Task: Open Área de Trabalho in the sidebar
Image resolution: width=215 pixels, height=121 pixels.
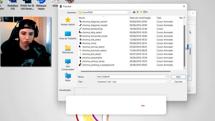Action: pyautogui.click(x=68, y=36)
